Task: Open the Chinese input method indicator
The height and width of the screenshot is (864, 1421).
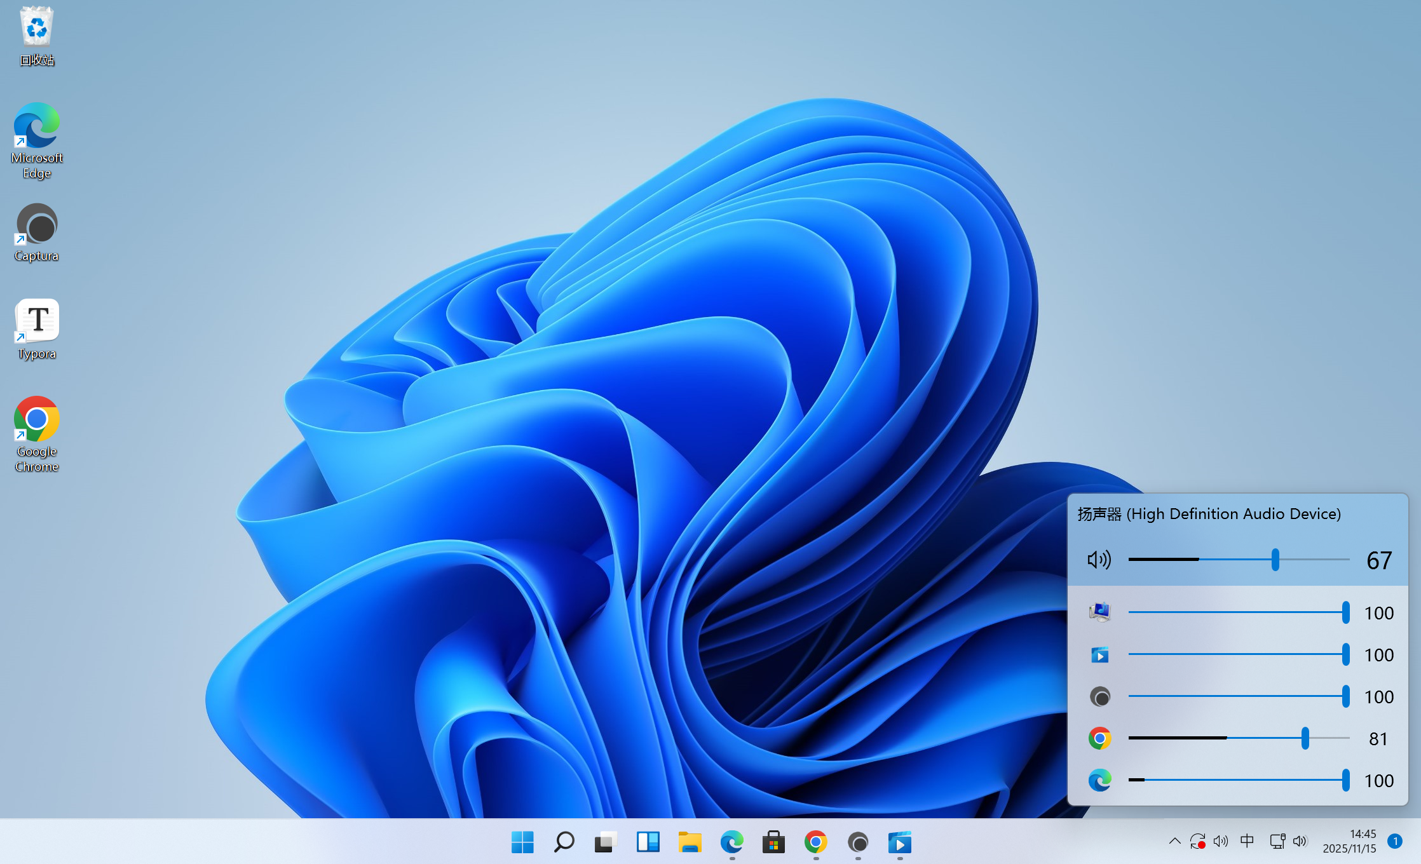Action: point(1247,841)
